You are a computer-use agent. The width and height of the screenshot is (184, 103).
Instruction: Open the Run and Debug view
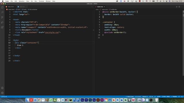pyautogui.click(x=2, y=22)
